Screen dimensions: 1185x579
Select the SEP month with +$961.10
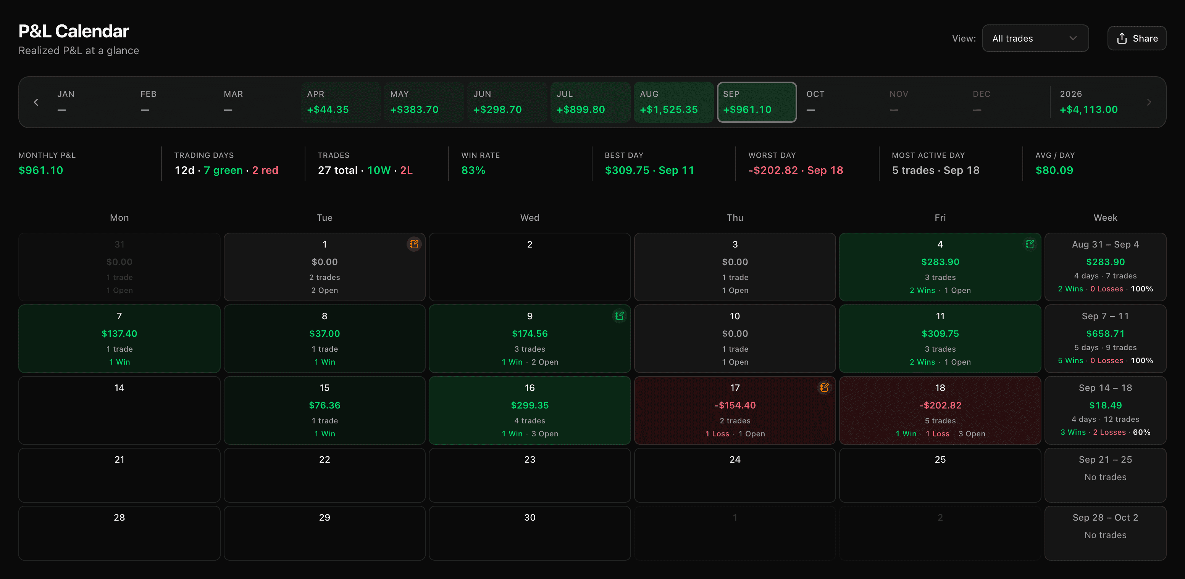point(757,102)
